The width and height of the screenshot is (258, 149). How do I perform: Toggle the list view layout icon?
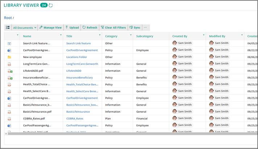click(x=8, y=27)
